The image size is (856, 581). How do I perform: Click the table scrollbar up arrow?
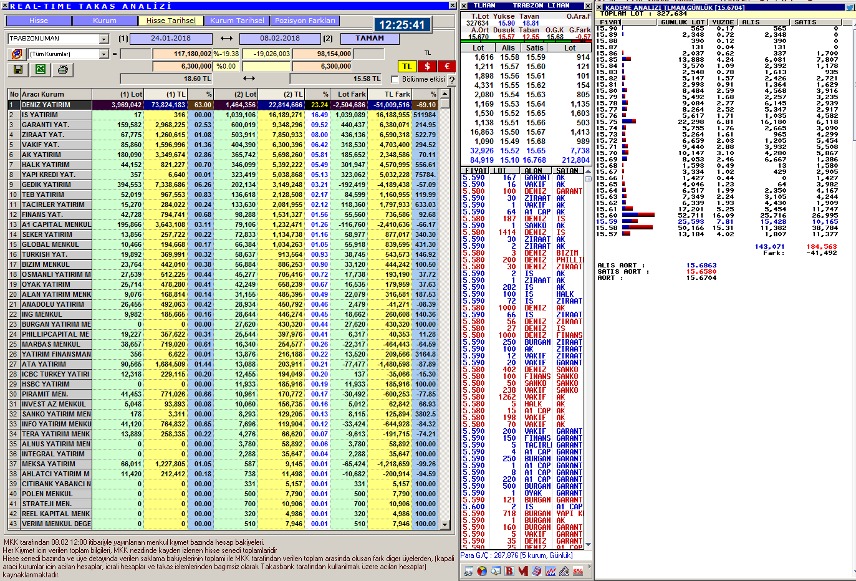point(445,94)
